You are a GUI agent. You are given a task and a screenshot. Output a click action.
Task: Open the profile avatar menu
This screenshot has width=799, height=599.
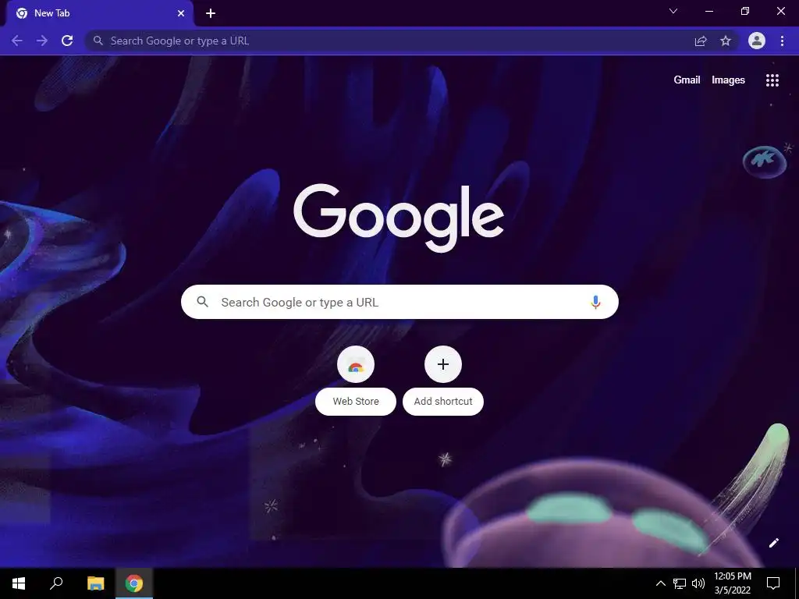[x=757, y=41]
